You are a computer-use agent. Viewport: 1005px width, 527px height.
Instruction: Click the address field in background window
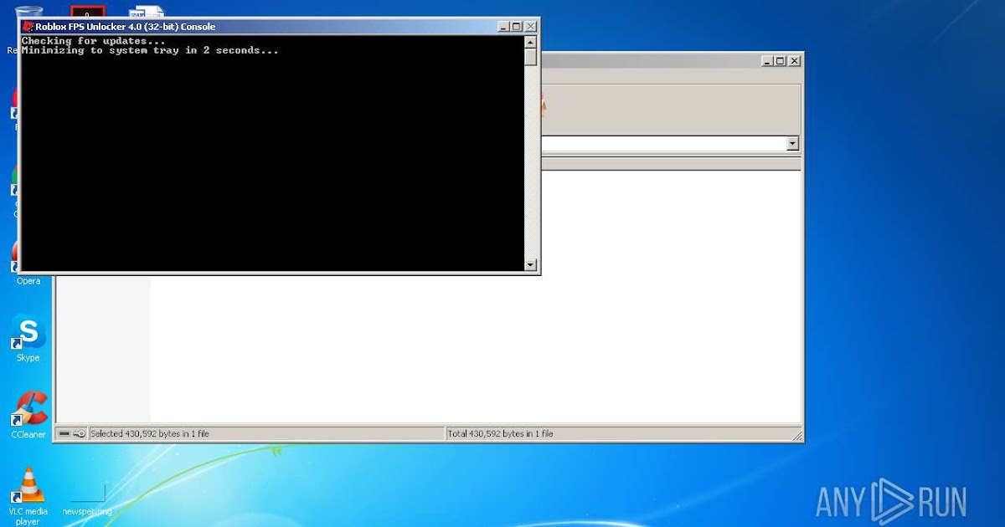coord(663,145)
